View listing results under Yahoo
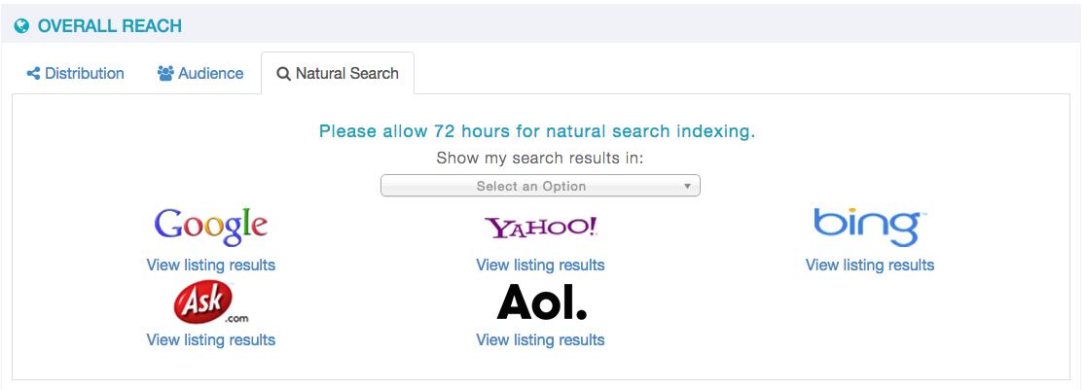The height and width of the screenshot is (390, 1087). (x=541, y=266)
